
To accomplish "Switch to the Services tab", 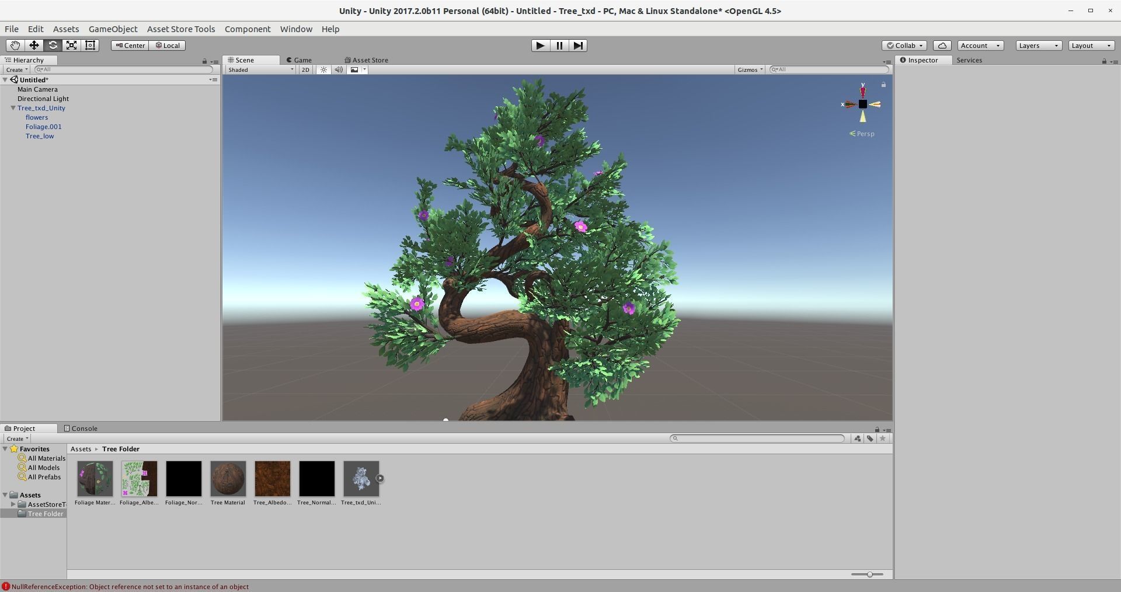I will pyautogui.click(x=969, y=60).
